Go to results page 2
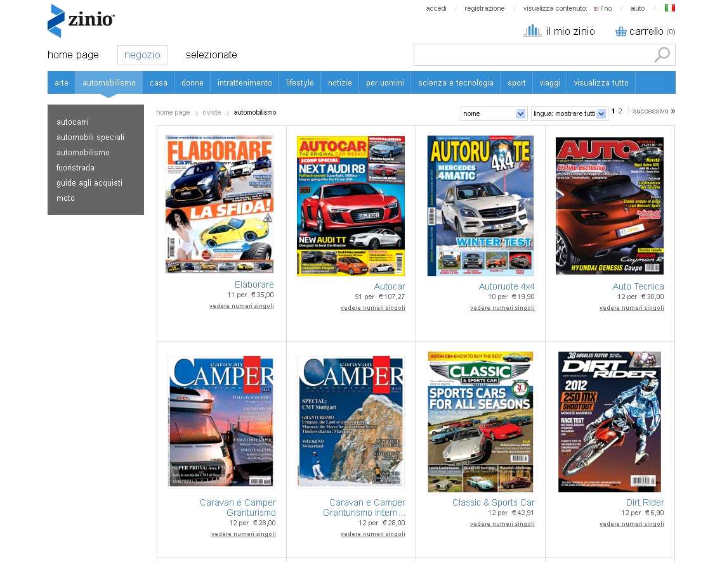The width and height of the screenshot is (722, 562). pyautogui.click(x=620, y=111)
